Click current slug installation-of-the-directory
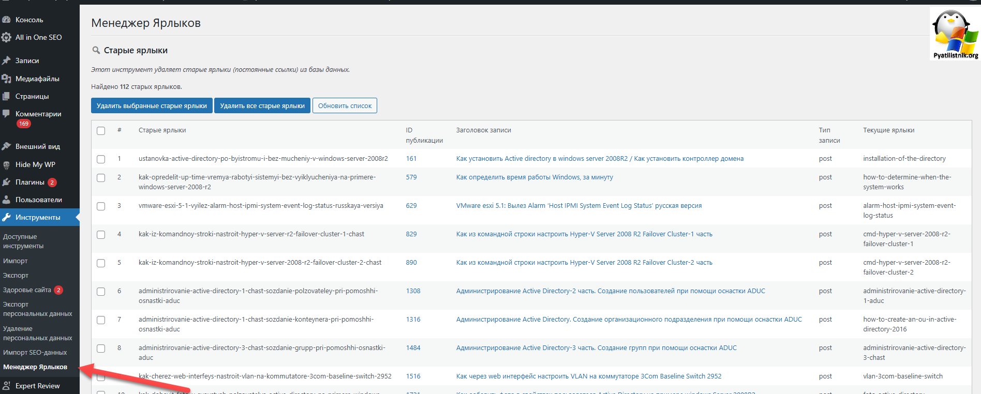The height and width of the screenshot is (394, 981). tap(904, 159)
